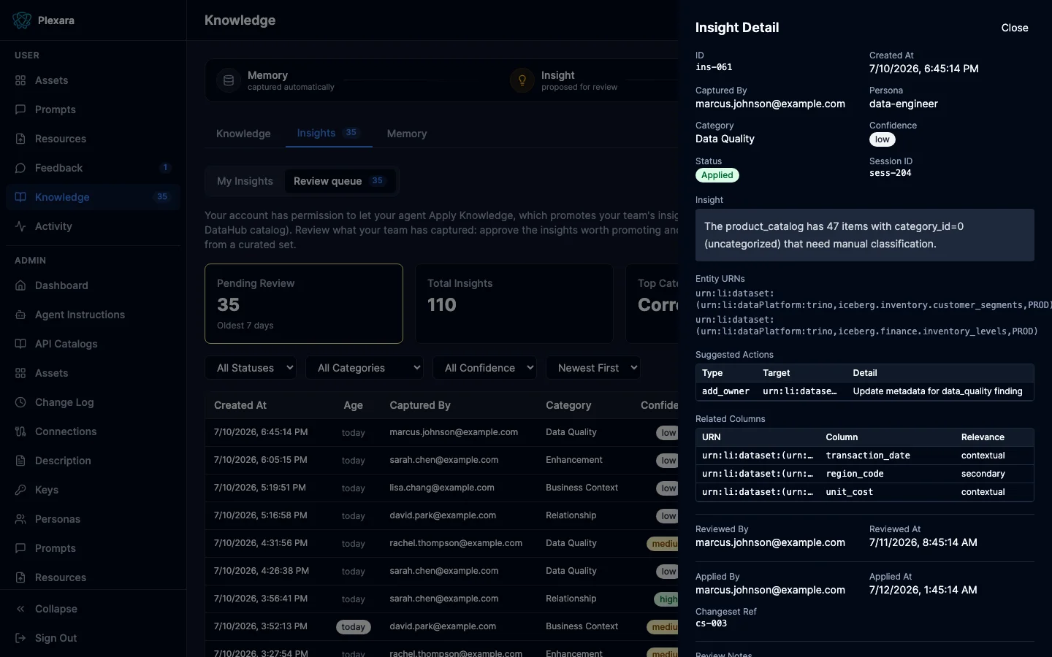Click the admin Resources file icon

click(20, 577)
